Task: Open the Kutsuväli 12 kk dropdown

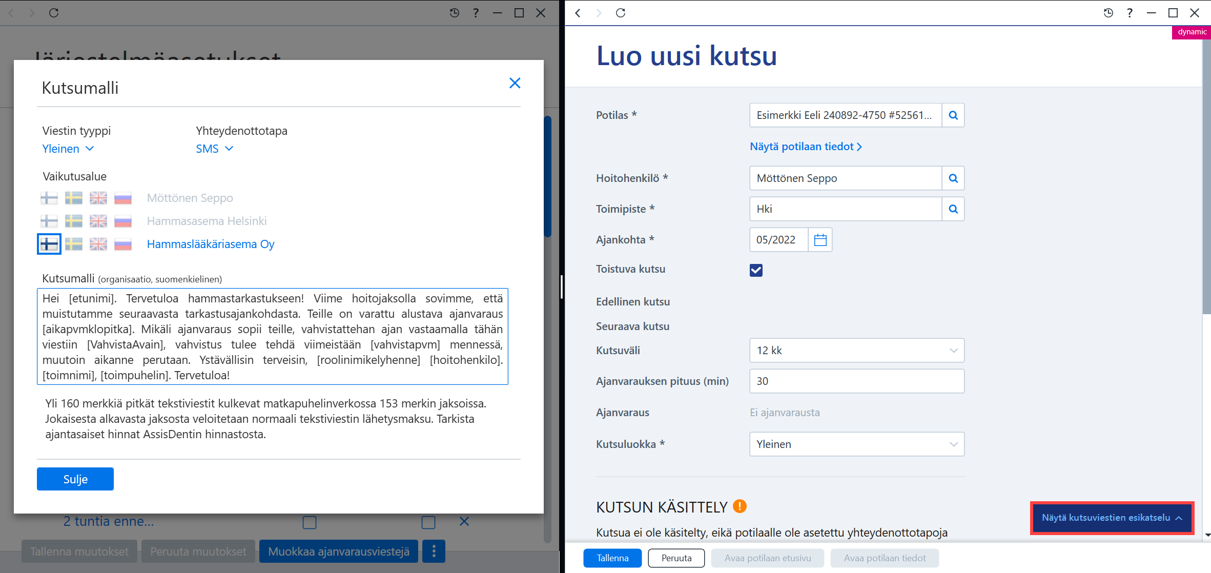Action: pos(857,351)
